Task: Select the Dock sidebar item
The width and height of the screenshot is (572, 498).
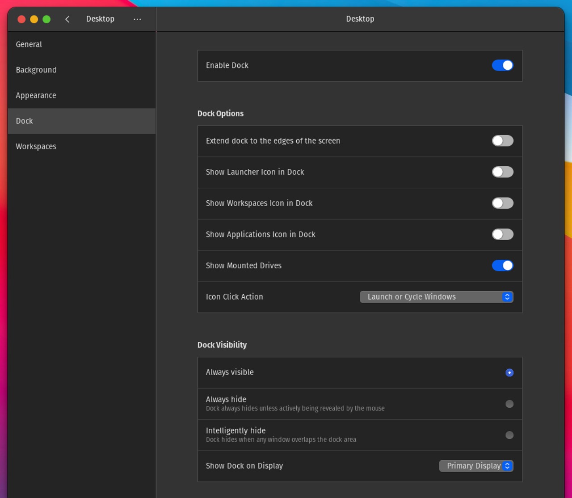Action: [x=82, y=121]
